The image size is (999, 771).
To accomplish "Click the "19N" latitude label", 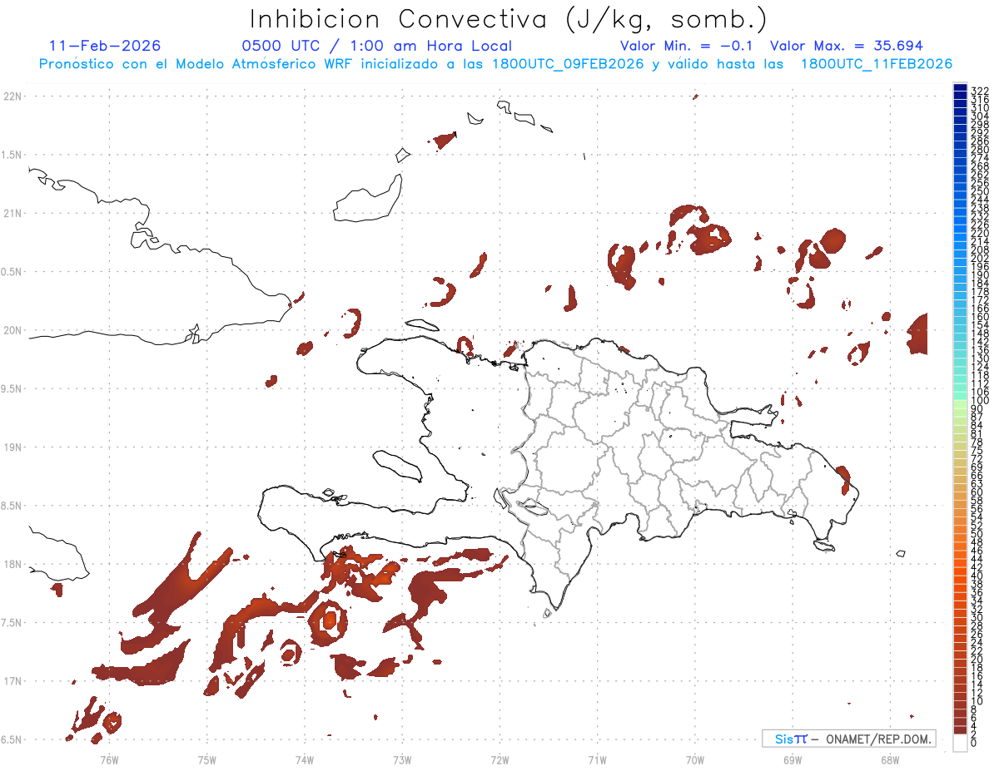I will click(12, 447).
